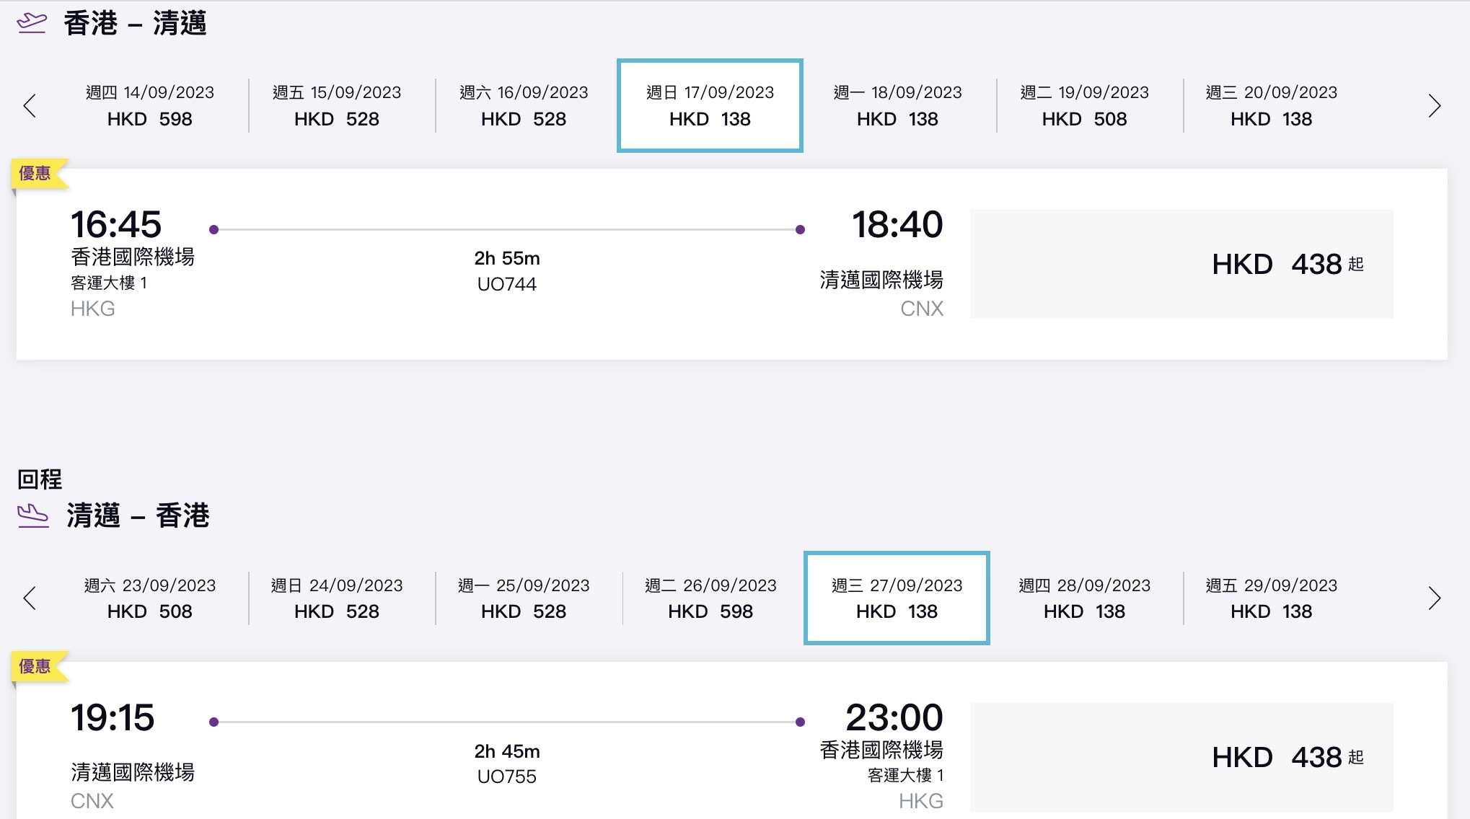Viewport: 1470px width, 819px height.
Task: Click the 優惠 tag on outbound flight
Action: point(36,174)
